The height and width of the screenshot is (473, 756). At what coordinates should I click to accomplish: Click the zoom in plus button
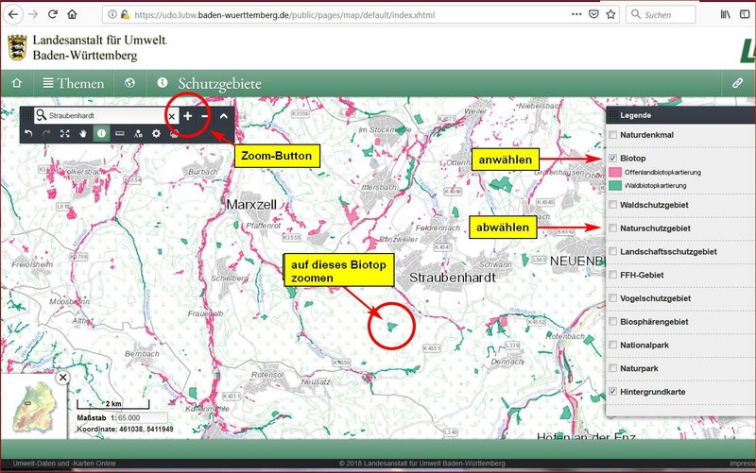[x=188, y=115]
